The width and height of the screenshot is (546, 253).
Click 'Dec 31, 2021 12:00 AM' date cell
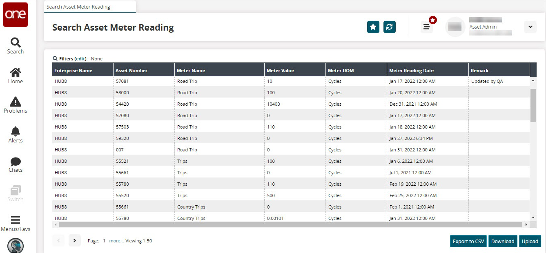pos(428,104)
